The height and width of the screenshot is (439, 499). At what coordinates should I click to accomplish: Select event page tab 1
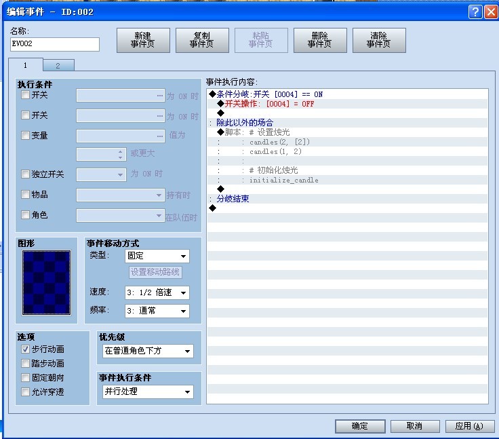(26, 65)
